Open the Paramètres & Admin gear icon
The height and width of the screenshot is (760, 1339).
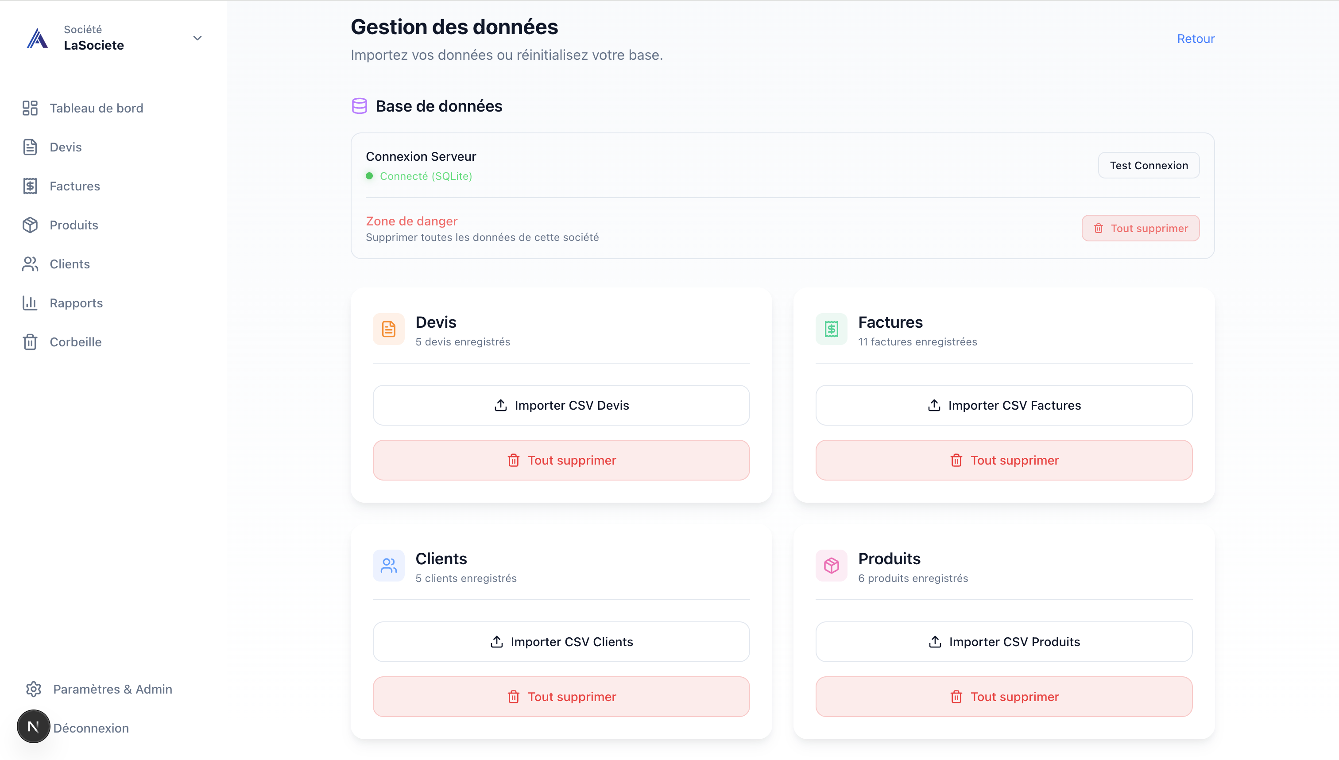[33, 689]
